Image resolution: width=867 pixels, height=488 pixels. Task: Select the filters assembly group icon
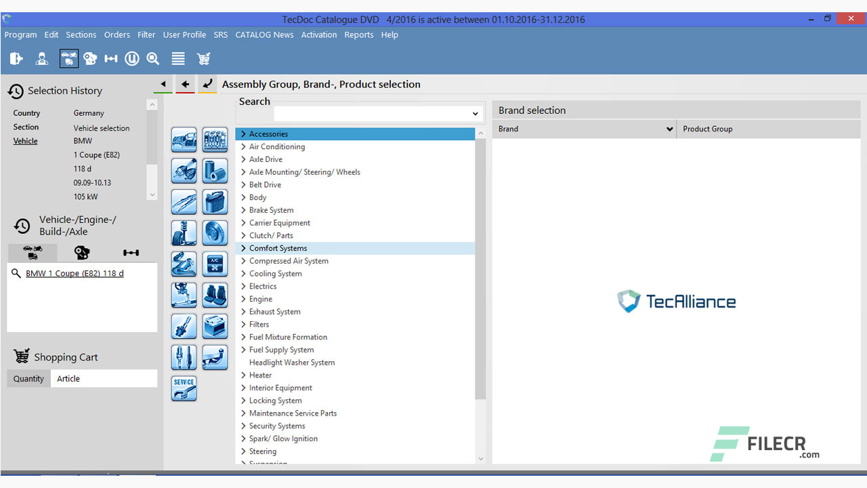pyautogui.click(x=215, y=171)
